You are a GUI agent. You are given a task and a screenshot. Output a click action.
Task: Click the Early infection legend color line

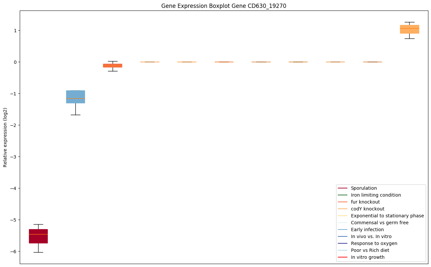click(x=342, y=230)
